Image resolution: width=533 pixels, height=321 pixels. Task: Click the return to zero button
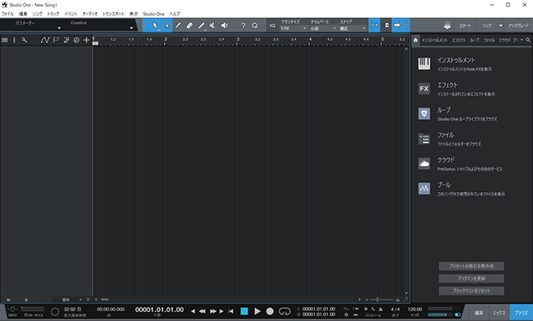click(230, 311)
